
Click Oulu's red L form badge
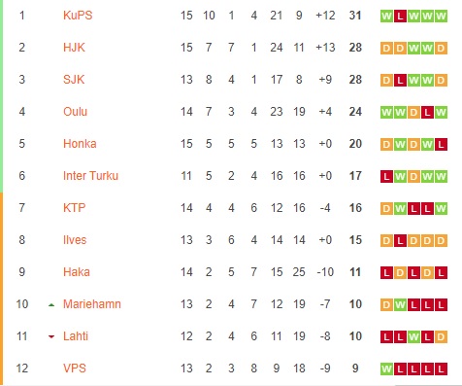coord(427,112)
